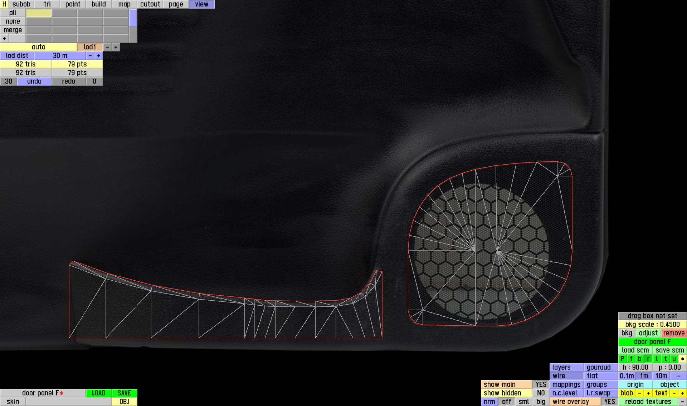687x406 pixels.
Task: Increase blob size with plus button
Action: (x=648, y=393)
